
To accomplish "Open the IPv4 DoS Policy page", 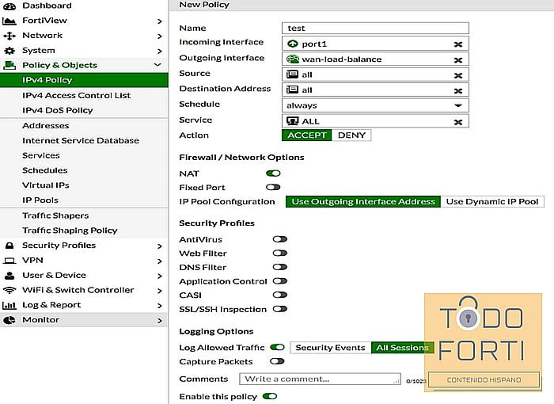I will [58, 110].
